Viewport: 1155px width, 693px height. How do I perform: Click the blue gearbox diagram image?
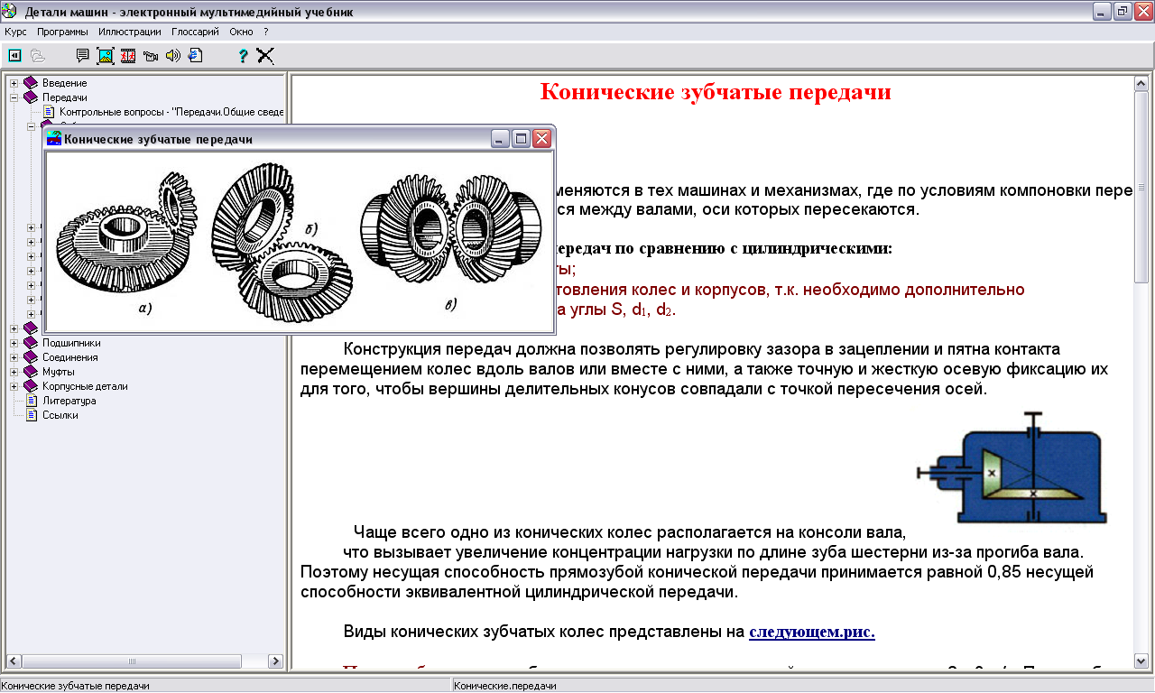click(x=1012, y=467)
